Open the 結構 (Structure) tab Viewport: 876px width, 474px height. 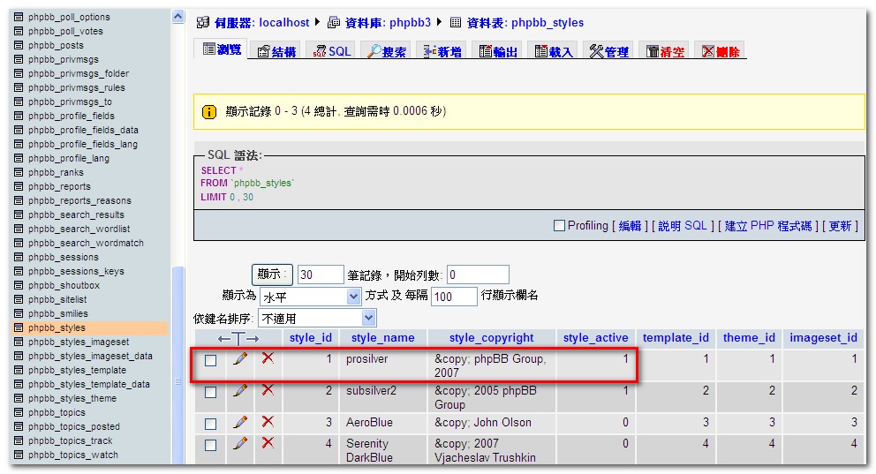tap(276, 51)
